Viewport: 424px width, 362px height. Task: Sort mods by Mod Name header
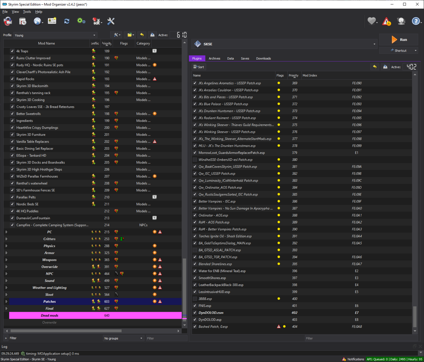(x=47, y=43)
